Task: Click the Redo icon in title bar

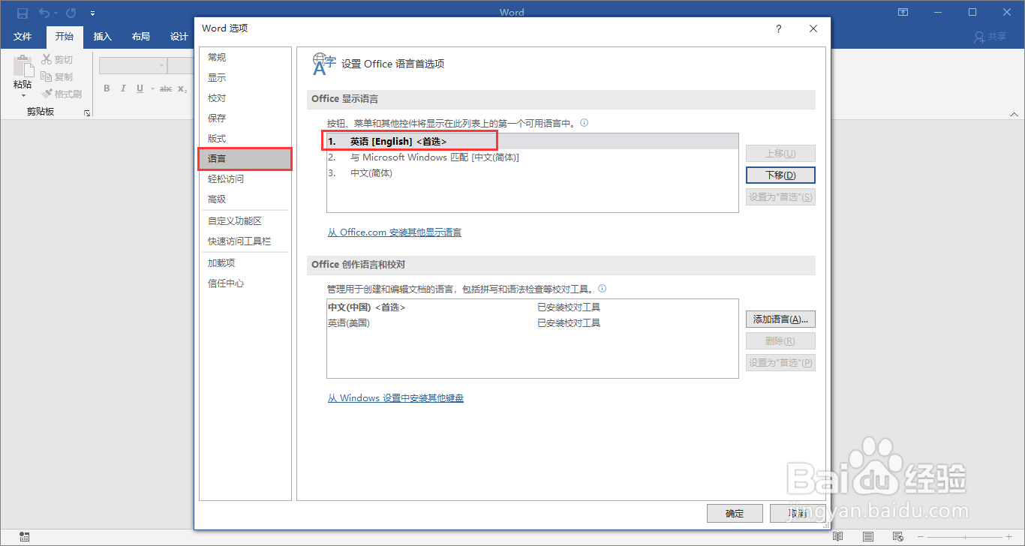Action: [71, 13]
